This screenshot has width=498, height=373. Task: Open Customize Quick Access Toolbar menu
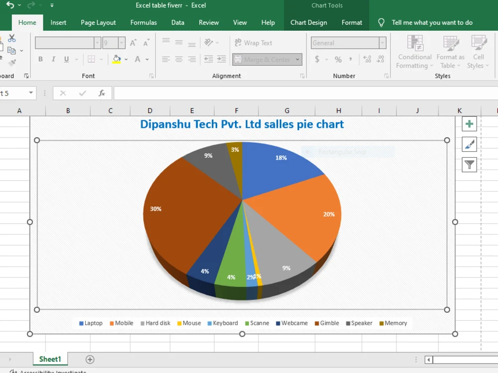(x=52, y=5)
